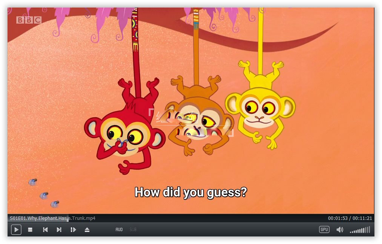Click the subtitle text 'How did you guess?'

[191, 192]
